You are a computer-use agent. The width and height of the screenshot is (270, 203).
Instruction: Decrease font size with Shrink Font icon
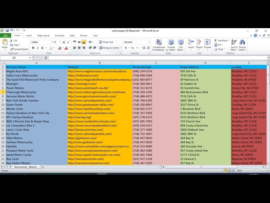[68, 42]
